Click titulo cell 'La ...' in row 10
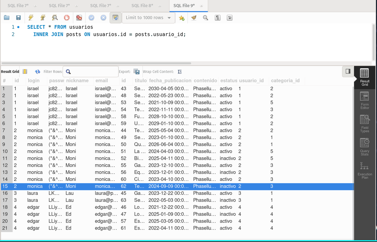Image resolution: width=377 pixels, height=242 pixels. click(140, 152)
